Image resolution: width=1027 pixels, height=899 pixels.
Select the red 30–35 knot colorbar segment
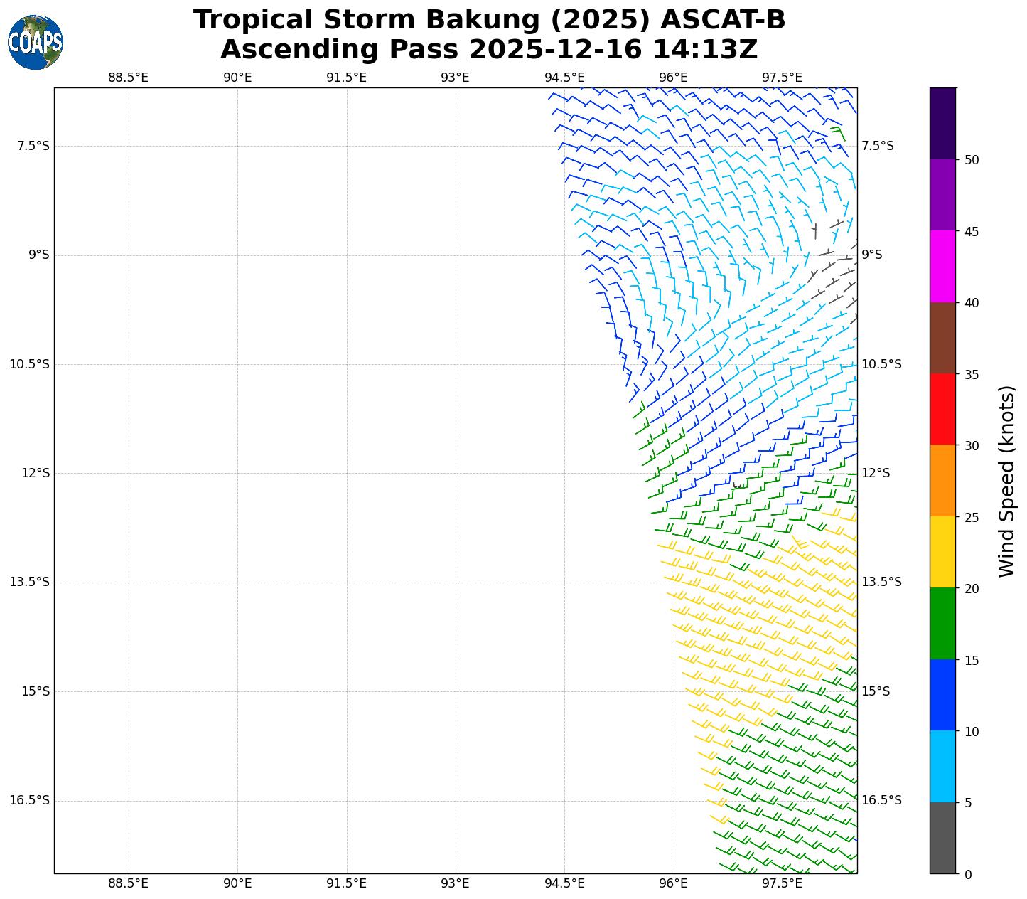coord(942,409)
